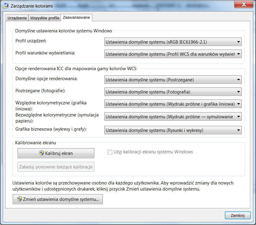
Task: Enable Użyj kalibracji ekranu systemu Windows checkbox
Action: (110, 152)
